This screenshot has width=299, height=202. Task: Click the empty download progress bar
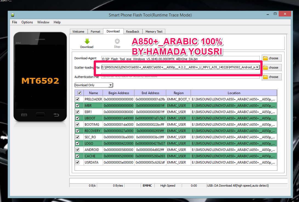coord(178,181)
